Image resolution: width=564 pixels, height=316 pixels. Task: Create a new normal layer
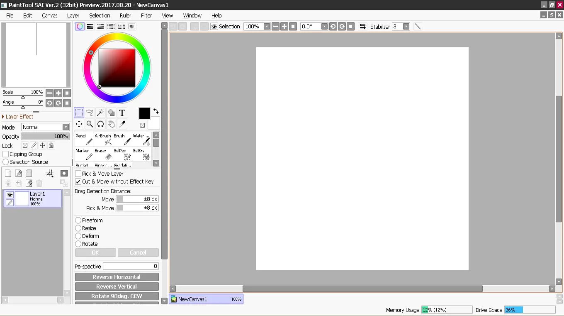[8, 174]
